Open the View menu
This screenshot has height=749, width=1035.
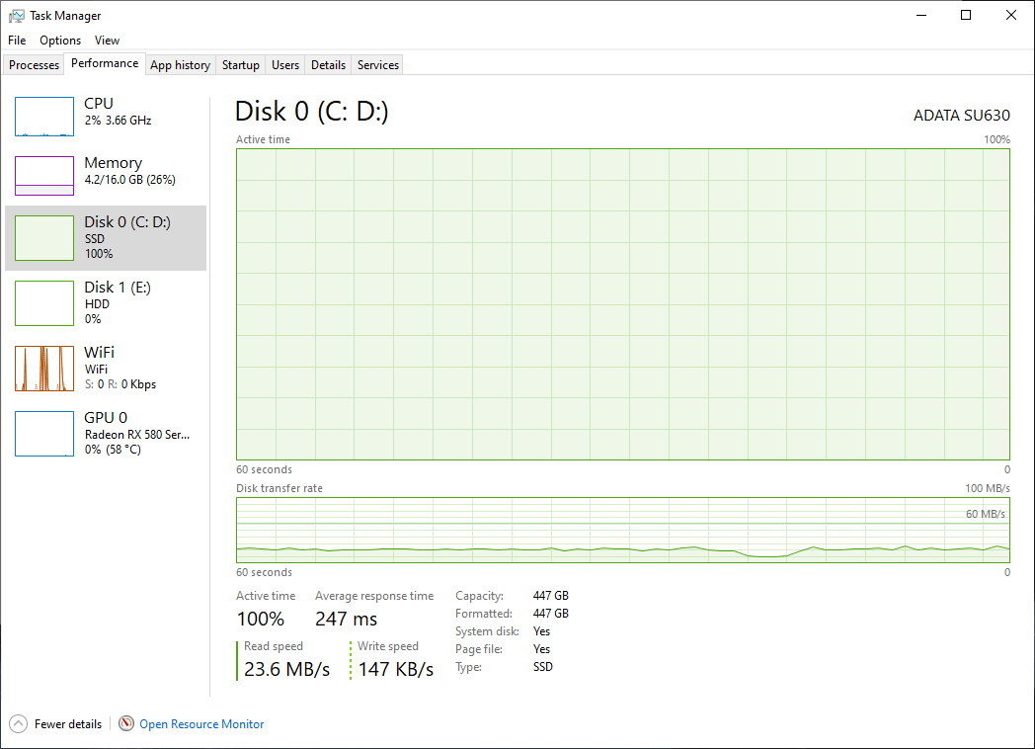(107, 41)
